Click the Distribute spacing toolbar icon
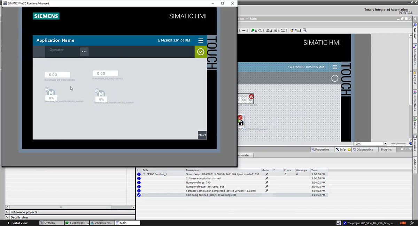 [275, 30]
